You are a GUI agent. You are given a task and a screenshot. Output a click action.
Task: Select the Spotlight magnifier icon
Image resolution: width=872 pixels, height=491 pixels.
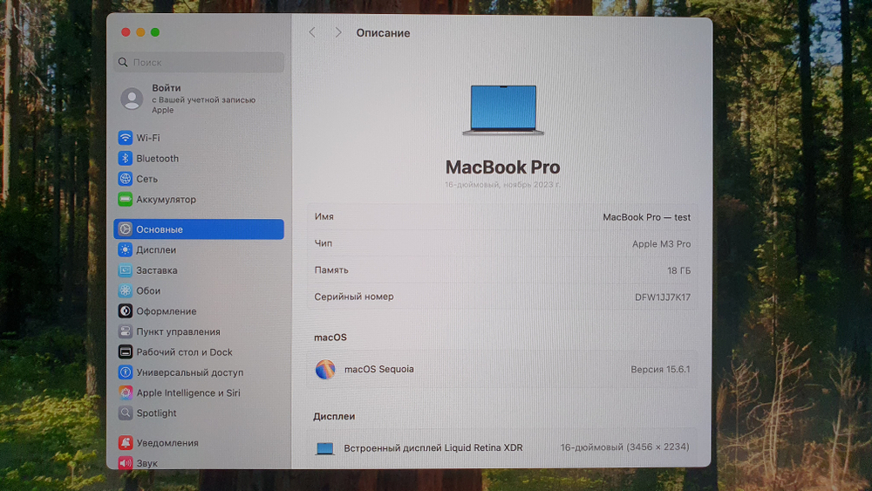tap(125, 413)
